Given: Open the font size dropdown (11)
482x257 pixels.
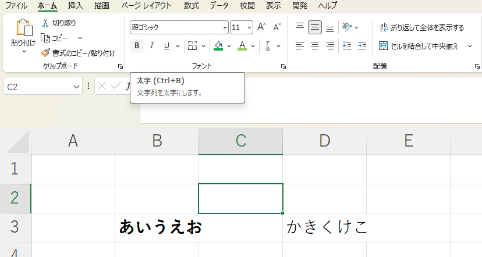Looking at the screenshot, I should [x=249, y=27].
